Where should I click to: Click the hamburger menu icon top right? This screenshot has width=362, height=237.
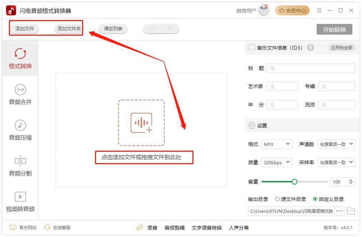tap(319, 10)
